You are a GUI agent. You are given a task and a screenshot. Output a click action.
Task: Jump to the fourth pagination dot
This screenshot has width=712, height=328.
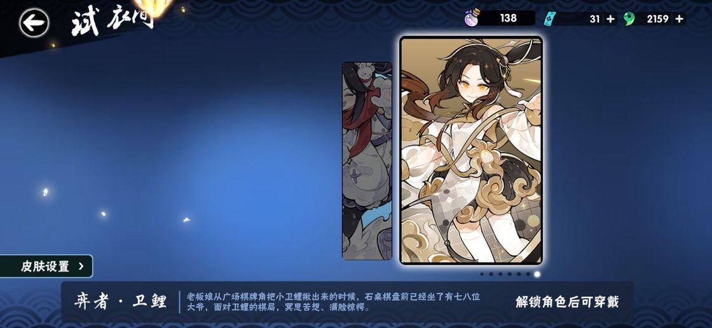(x=509, y=274)
